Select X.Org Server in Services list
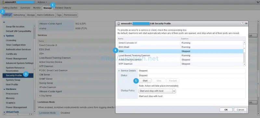Viewport: 260px width, 118px height. (45, 96)
